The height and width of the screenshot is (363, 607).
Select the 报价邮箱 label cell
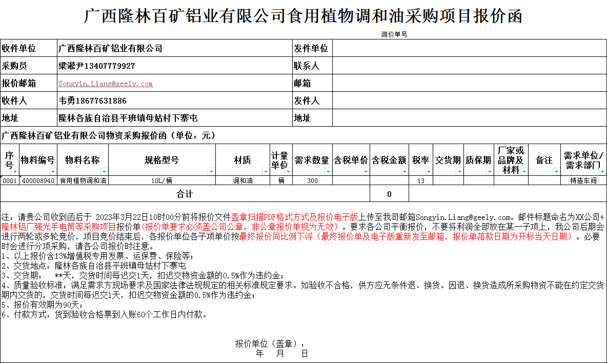pos(29,83)
